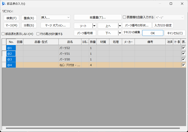Viewport: 188px width, 132px height.
Task: Toggle 行の高さを計算する checkbox
Action: click(x=38, y=34)
